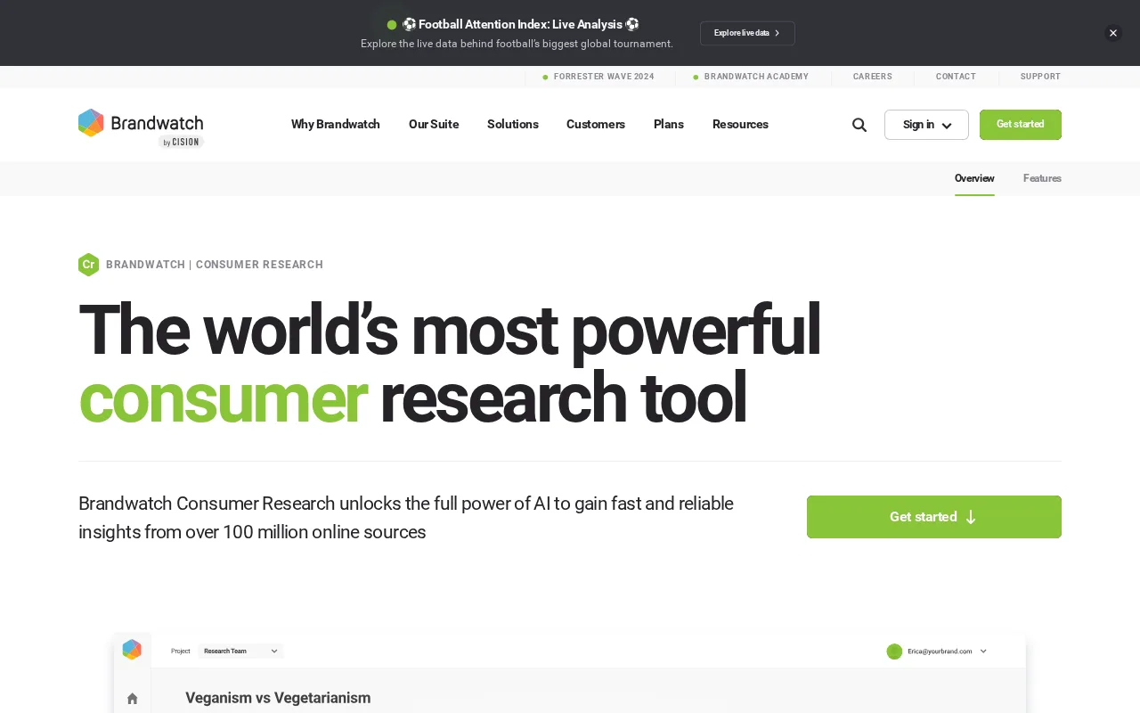Screen dimensions: 1140x713
Task: Open the Plans menu item
Action: [x=669, y=124]
